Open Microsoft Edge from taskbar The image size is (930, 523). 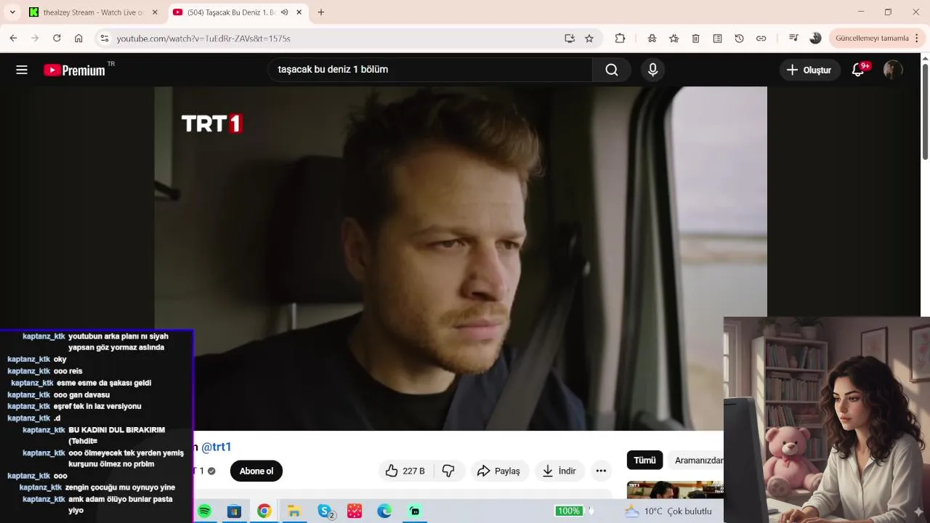pos(384,511)
